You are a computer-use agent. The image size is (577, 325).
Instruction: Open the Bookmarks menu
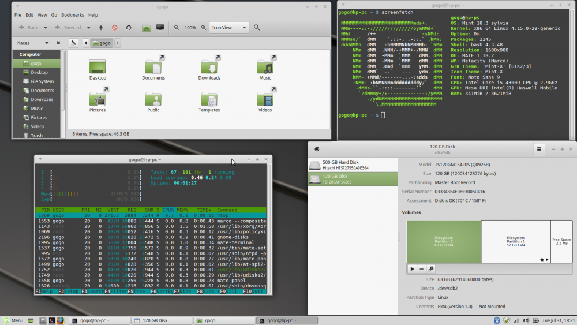click(x=73, y=15)
